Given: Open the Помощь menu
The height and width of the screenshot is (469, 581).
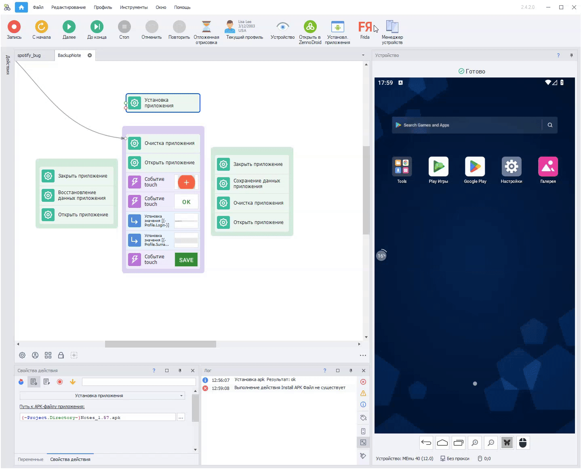Looking at the screenshot, I should [x=182, y=7].
